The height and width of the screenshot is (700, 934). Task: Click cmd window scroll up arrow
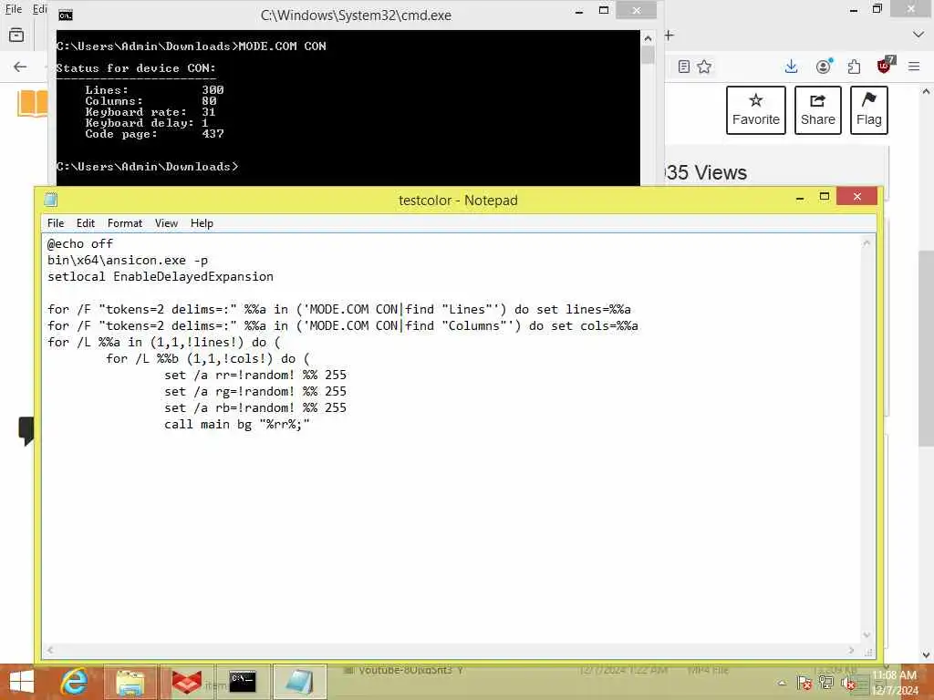pos(649,38)
